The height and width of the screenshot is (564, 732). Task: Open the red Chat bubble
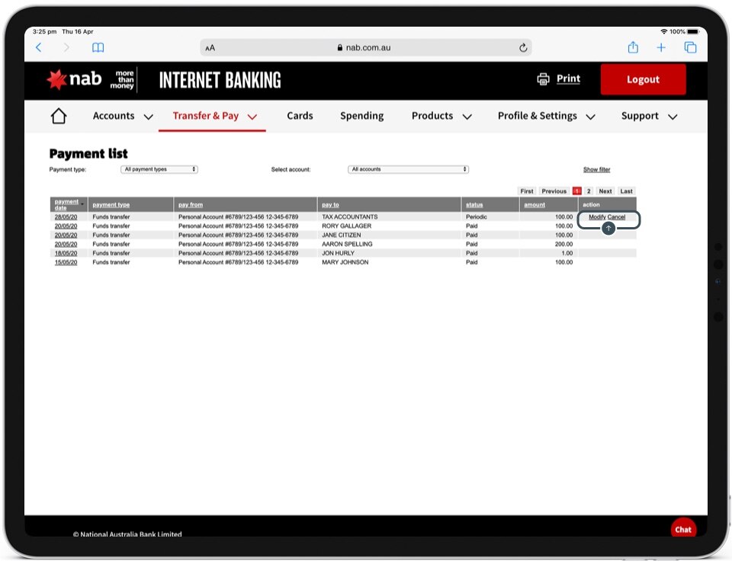pos(682,529)
